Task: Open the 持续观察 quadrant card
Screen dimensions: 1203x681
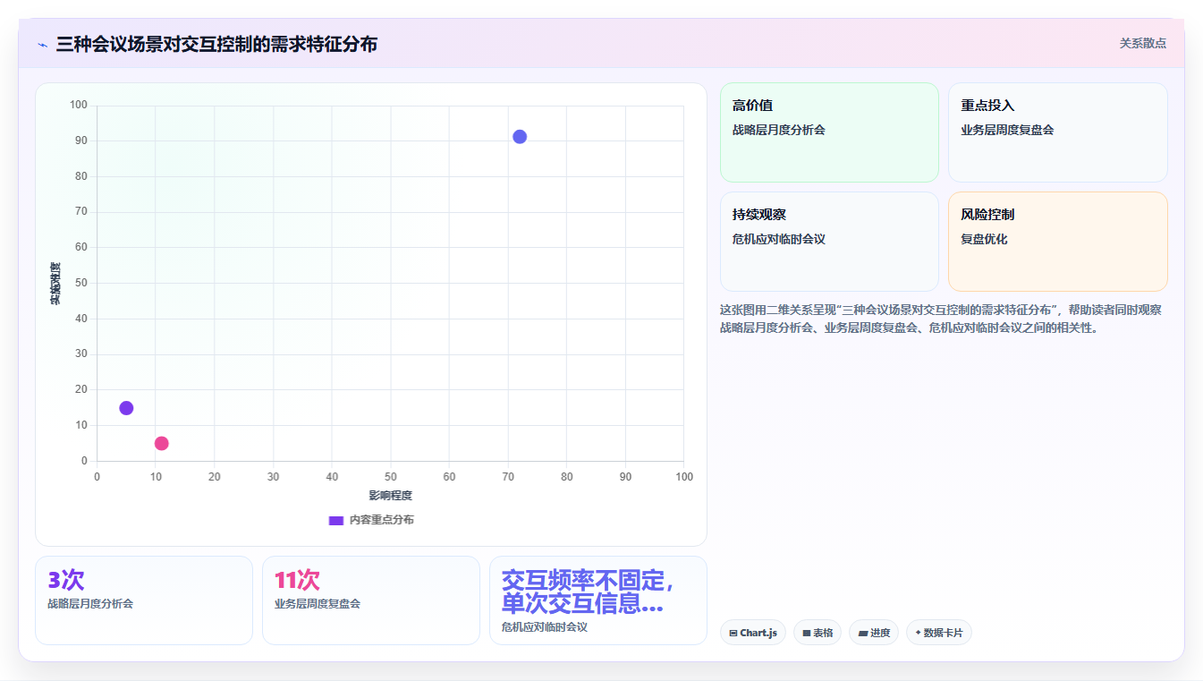Action: coord(829,242)
